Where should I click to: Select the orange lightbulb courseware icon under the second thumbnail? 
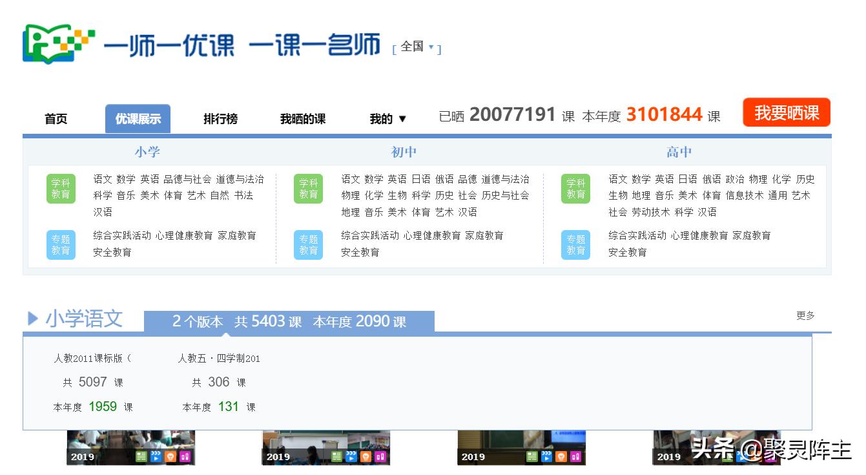coord(366,457)
